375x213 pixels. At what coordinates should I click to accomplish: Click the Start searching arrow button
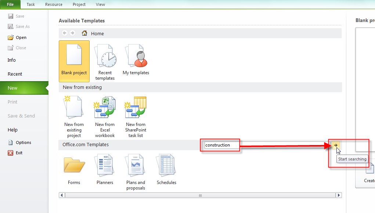336,145
